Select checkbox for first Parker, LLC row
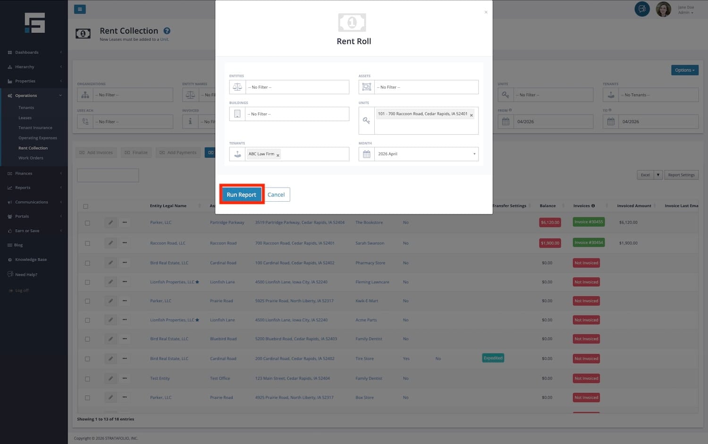 pos(87,223)
